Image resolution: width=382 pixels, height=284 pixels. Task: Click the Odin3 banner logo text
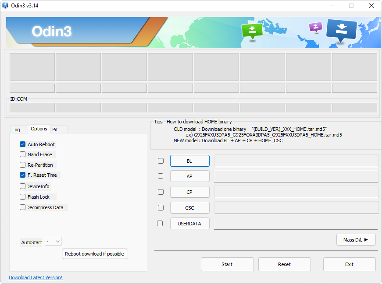tap(52, 31)
